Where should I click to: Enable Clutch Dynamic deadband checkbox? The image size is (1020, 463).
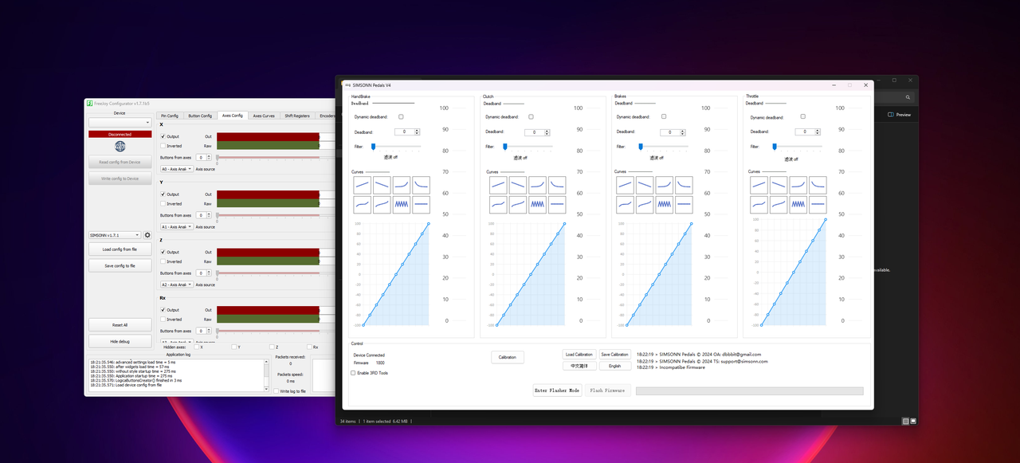(x=532, y=116)
